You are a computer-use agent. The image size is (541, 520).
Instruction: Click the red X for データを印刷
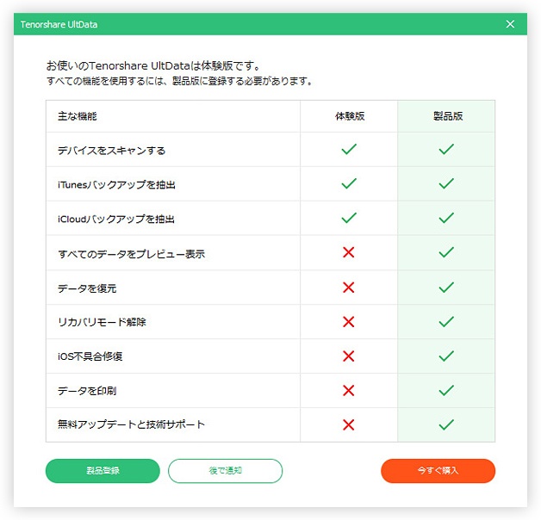coord(349,390)
